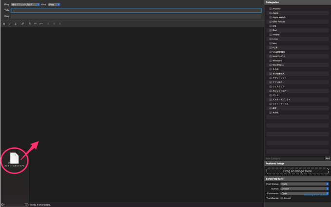The width and height of the screenshot is (331, 207).
Task: Focus the New Category text field
Action: coord(294,159)
